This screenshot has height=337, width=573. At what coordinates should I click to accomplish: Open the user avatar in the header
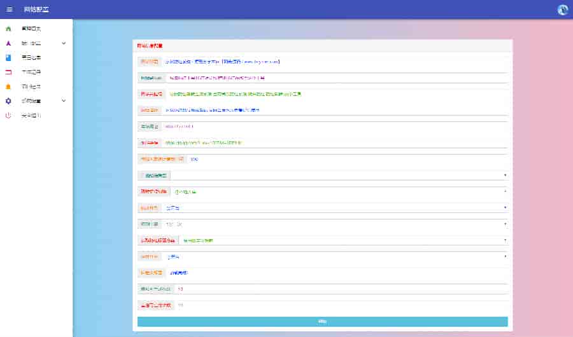[x=562, y=10]
